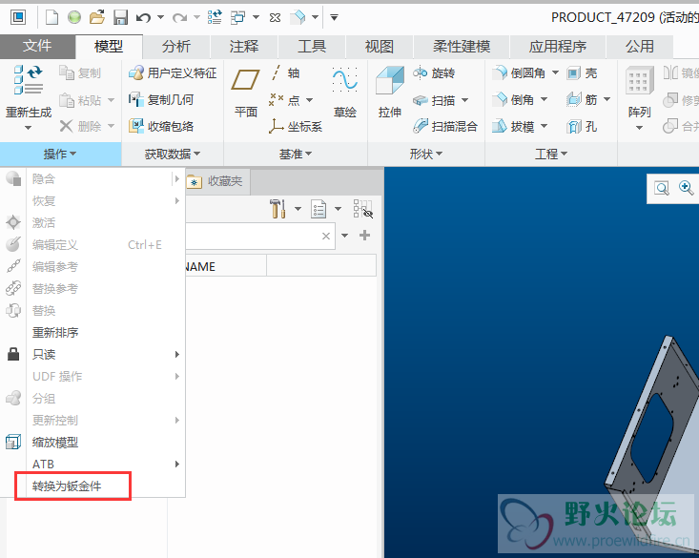Start the 草绘 sketch tool
Viewport: 699px width, 558px height.
click(344, 92)
